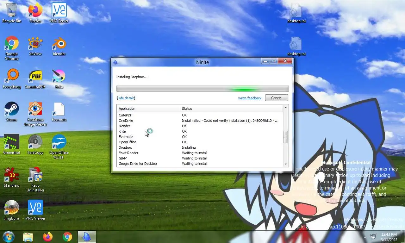Click the list scrollbar down arrow
Viewport: 405px width, 243px height.
tap(286, 164)
